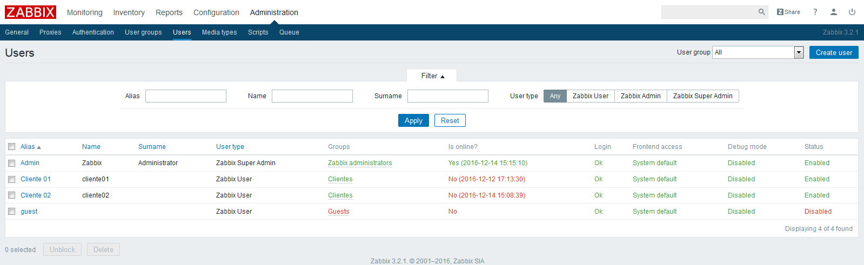Open the Cliente 01 user link

click(x=36, y=179)
